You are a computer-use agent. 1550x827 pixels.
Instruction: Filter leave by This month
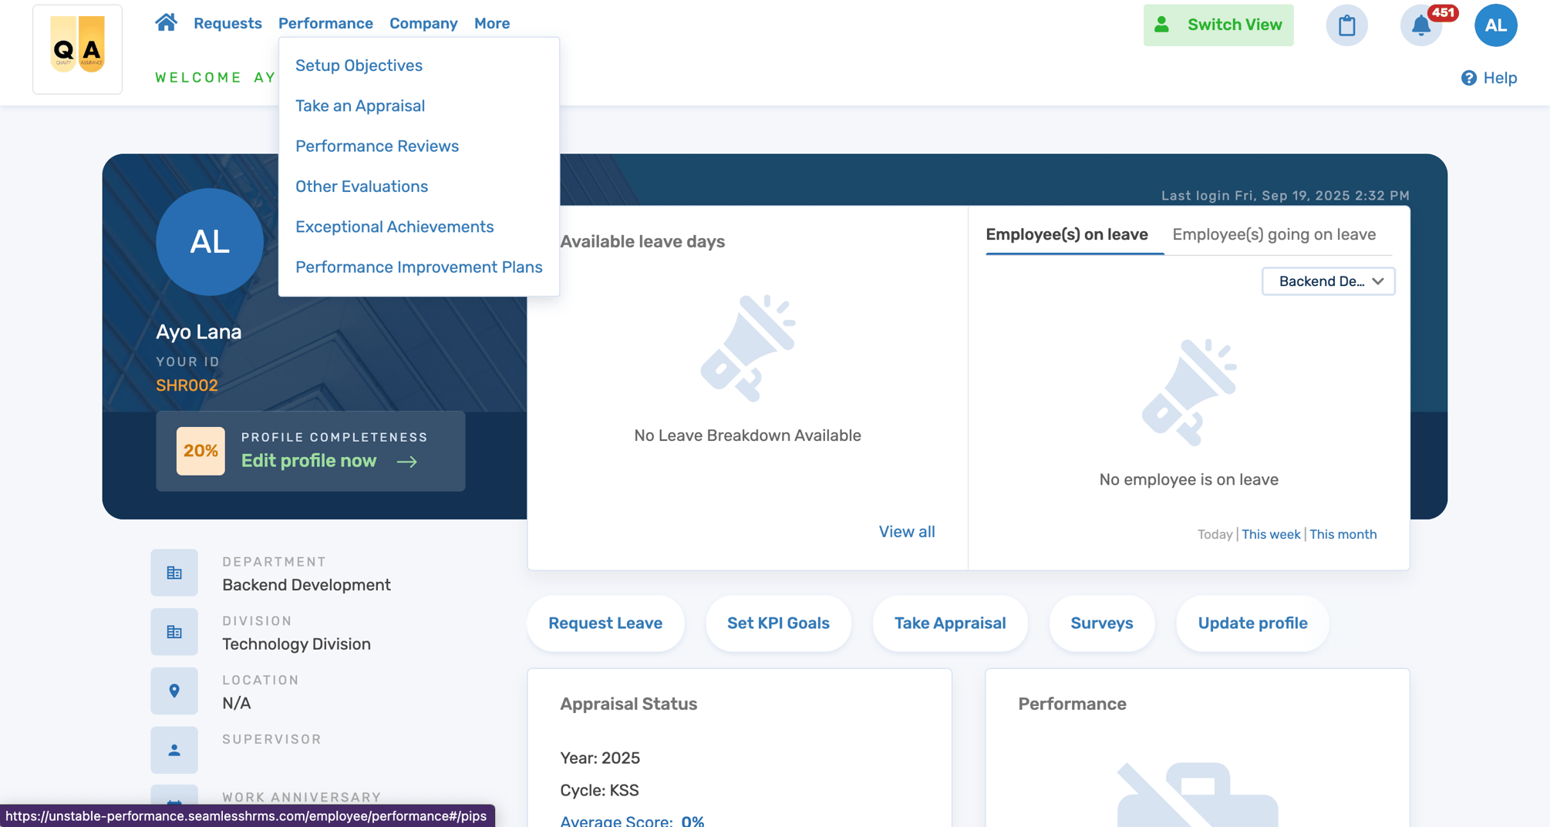click(x=1343, y=534)
